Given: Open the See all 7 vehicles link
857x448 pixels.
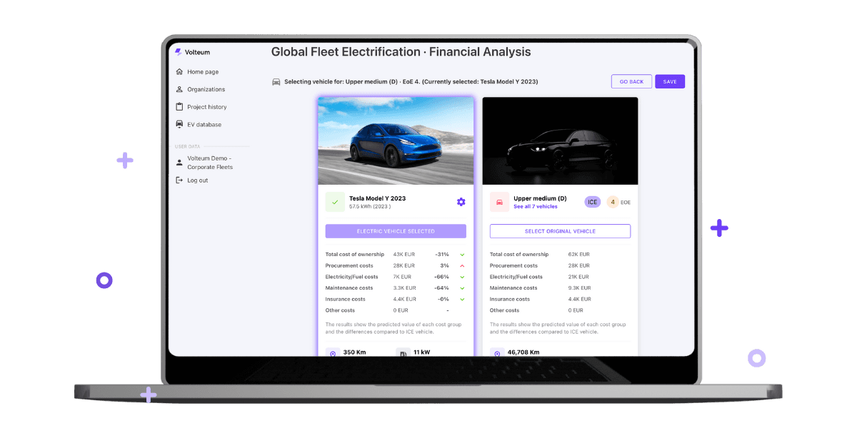Looking at the screenshot, I should click(535, 207).
